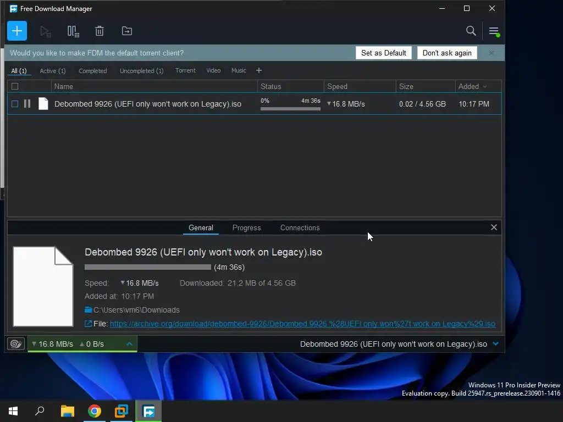
Task: Switch to Progress details tab
Action: coord(247,227)
